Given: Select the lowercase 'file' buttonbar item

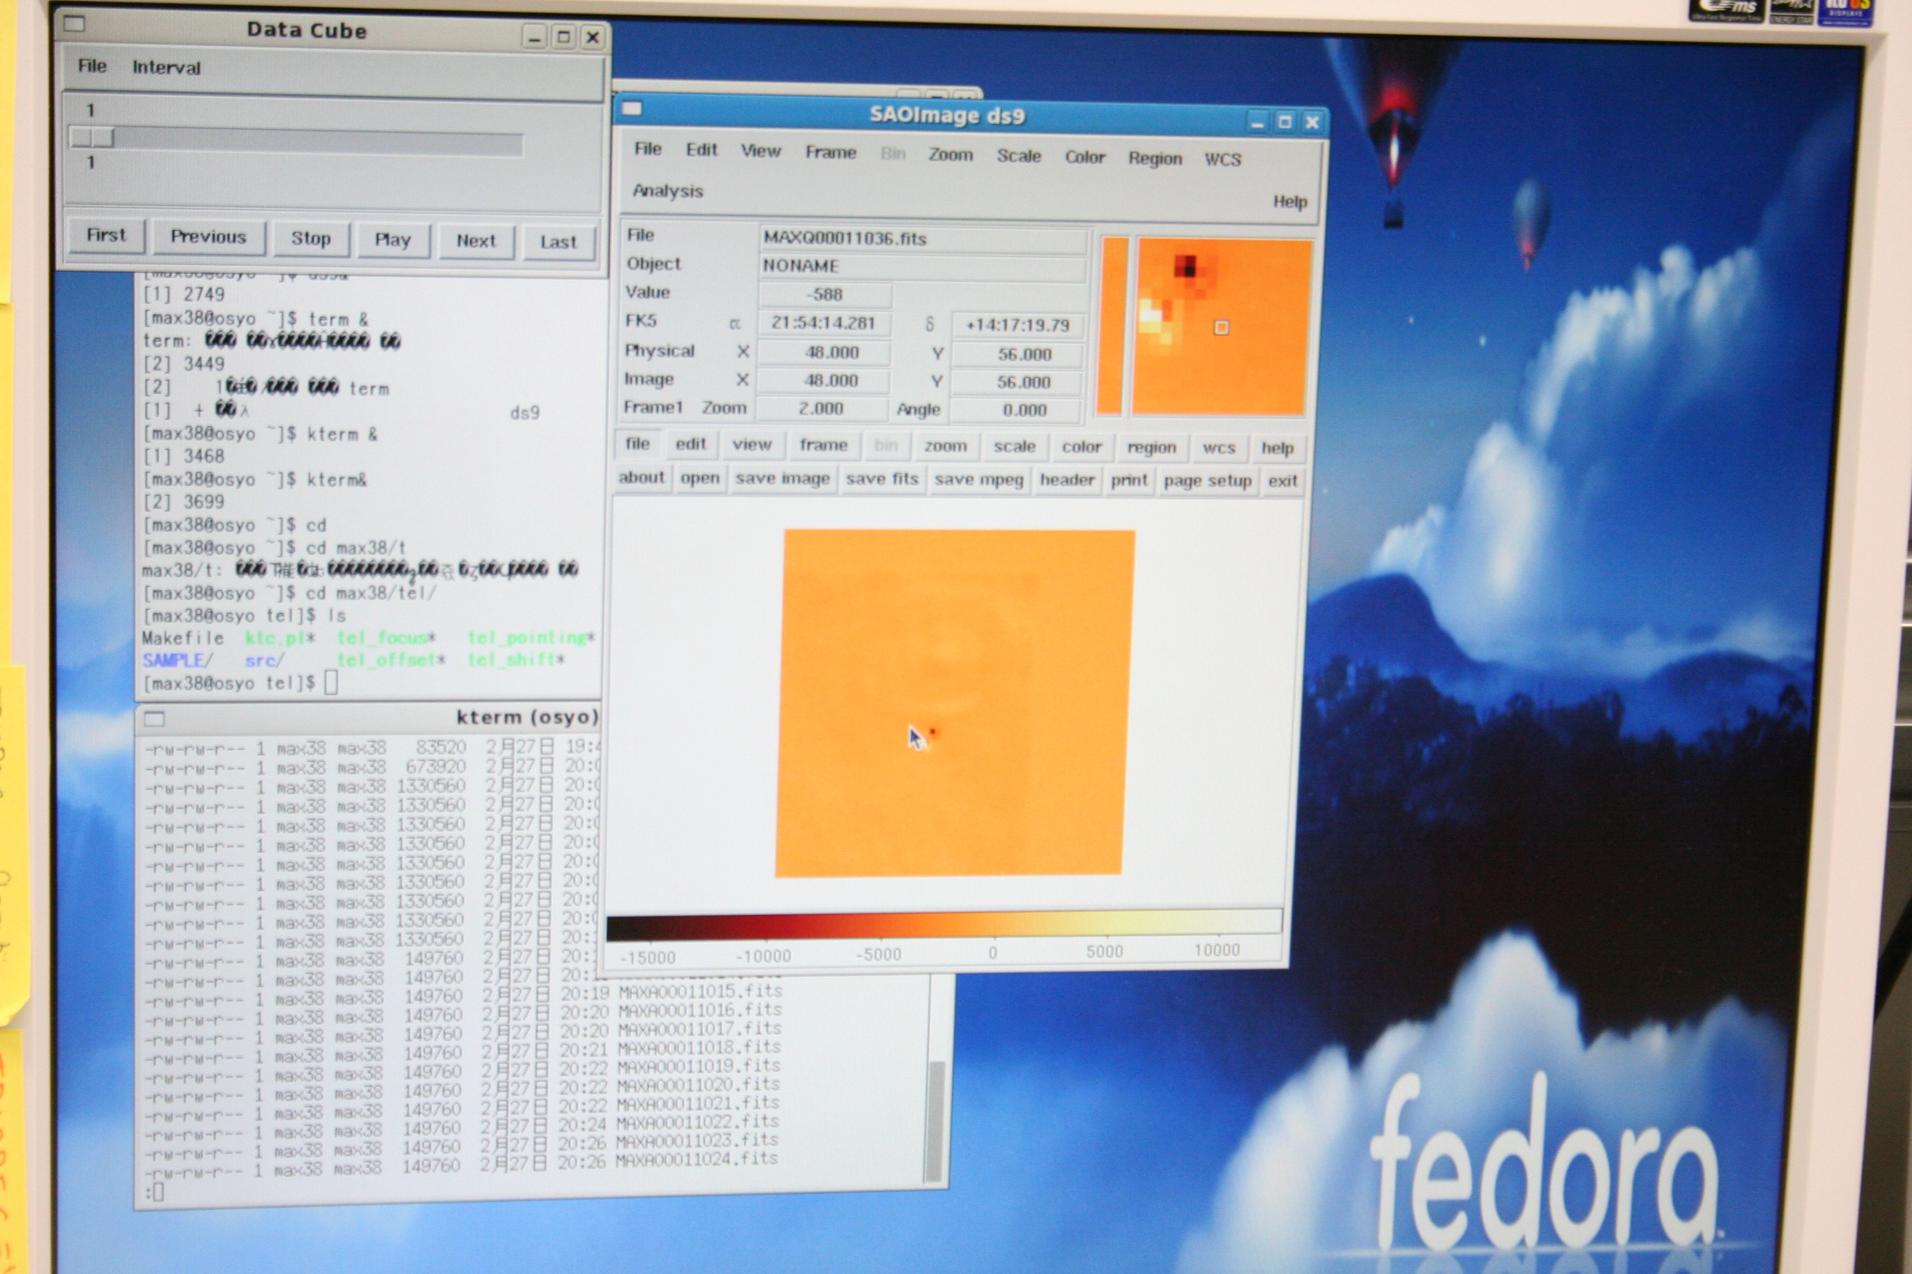Looking at the screenshot, I should point(637,443).
